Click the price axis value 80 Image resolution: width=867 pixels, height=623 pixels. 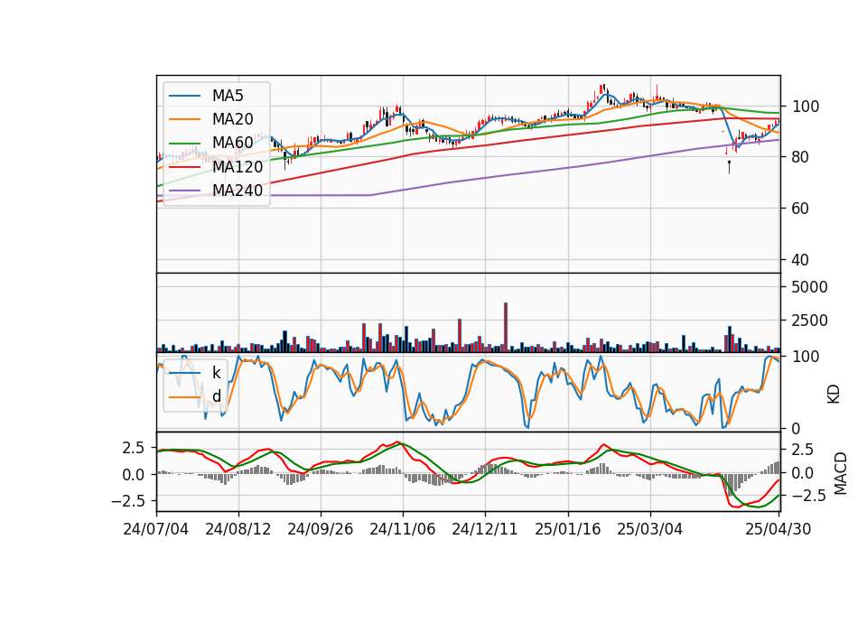pyautogui.click(x=801, y=157)
